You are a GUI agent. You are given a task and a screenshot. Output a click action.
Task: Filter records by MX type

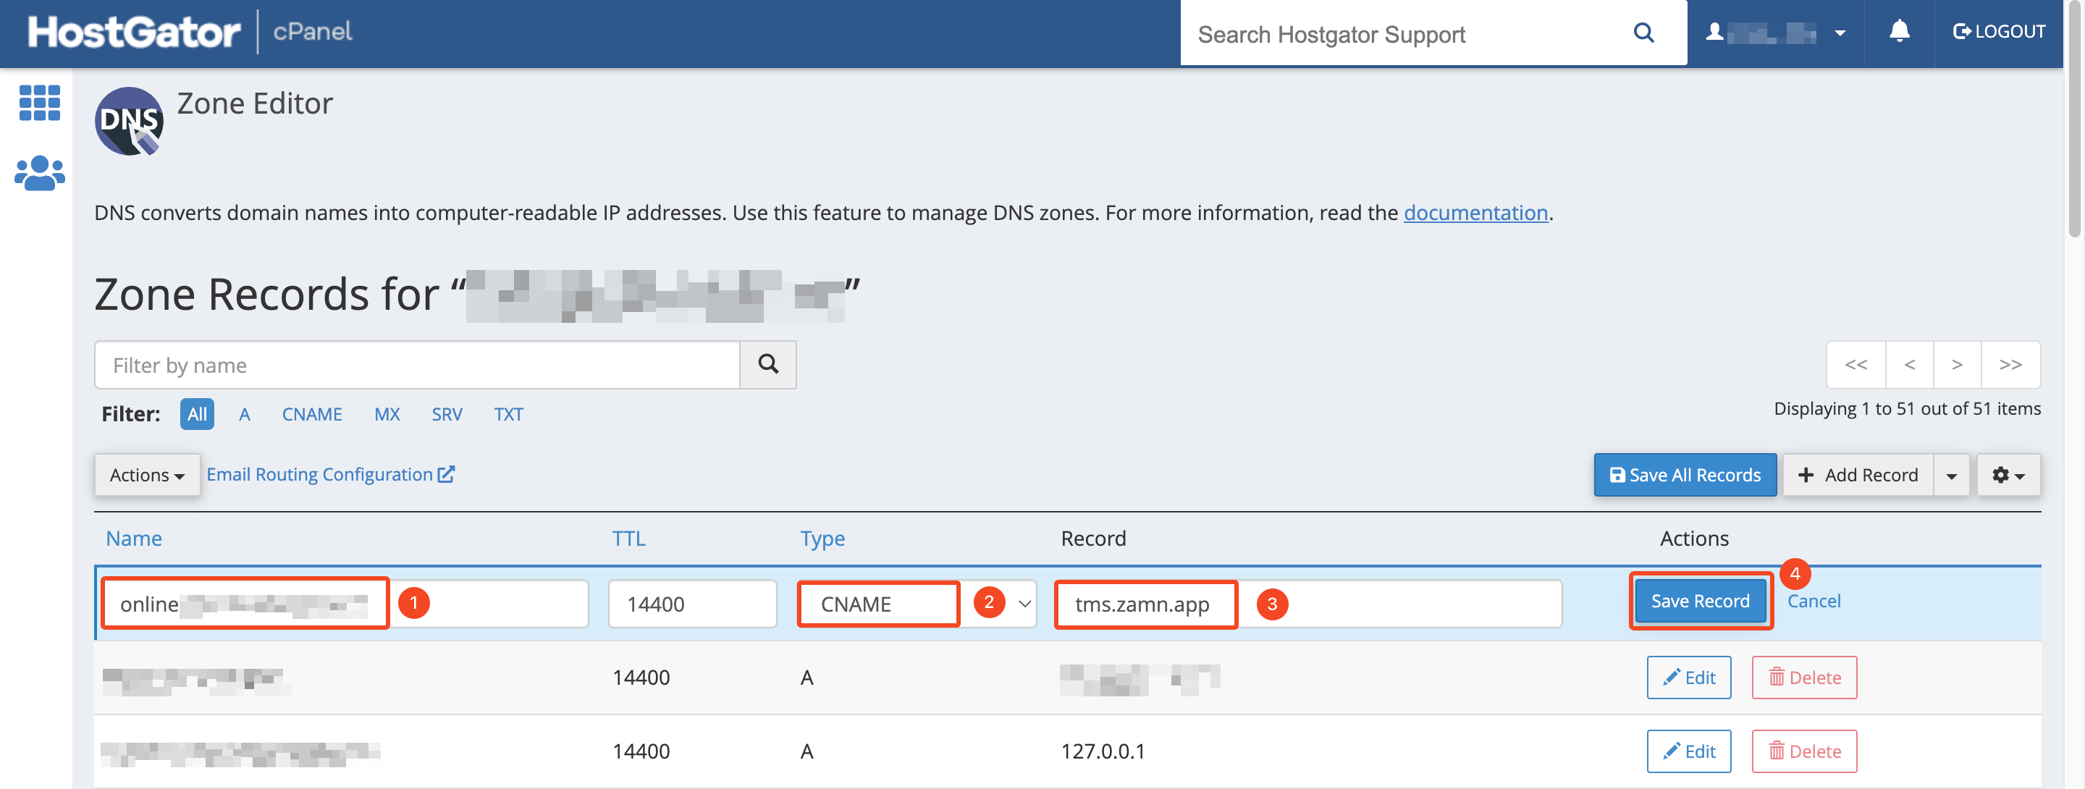387,414
